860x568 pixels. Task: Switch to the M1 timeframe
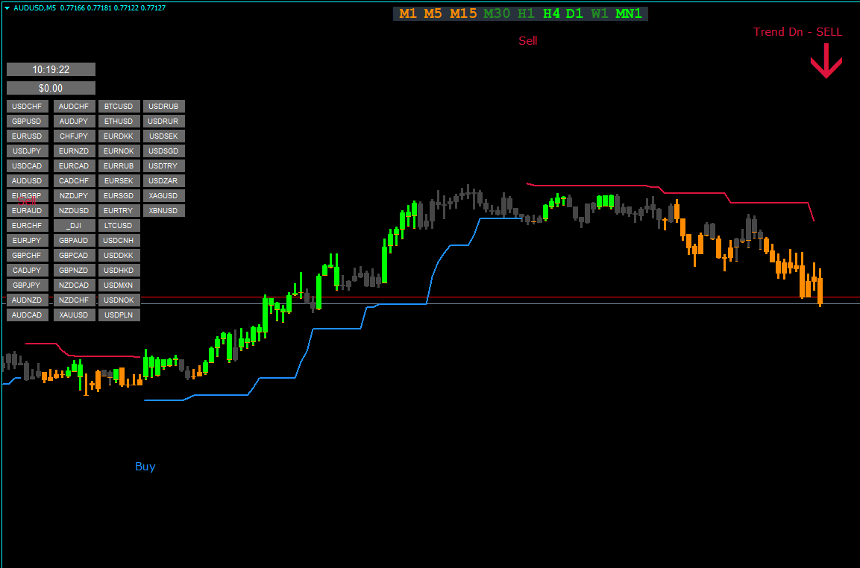click(408, 13)
